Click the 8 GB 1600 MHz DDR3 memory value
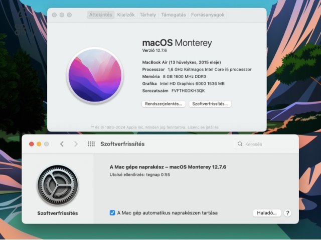This screenshot has width=321, height=240. [185, 76]
